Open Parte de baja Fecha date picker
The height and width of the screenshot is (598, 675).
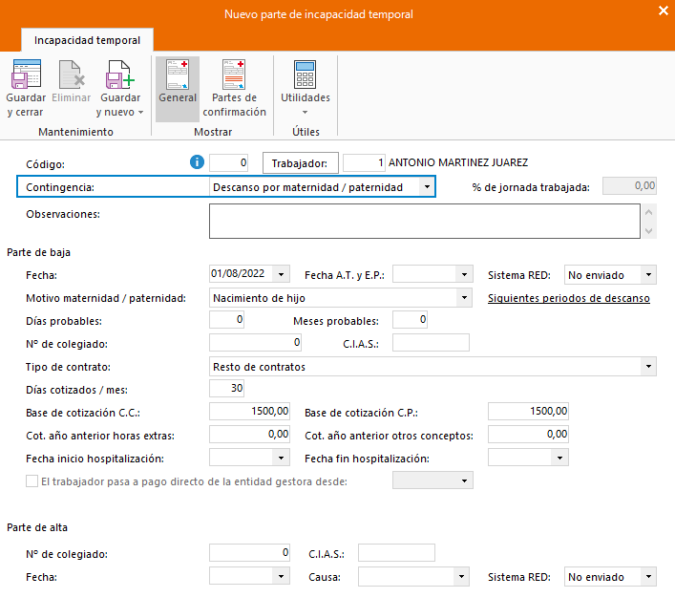click(x=281, y=275)
